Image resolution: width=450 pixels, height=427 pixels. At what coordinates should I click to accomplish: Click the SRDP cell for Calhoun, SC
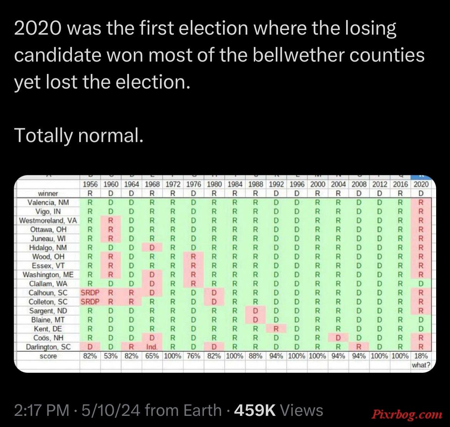(x=90, y=293)
